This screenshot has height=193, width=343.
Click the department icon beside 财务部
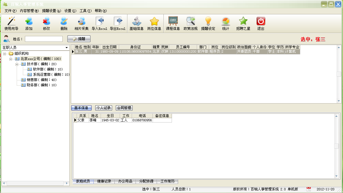[23, 85]
